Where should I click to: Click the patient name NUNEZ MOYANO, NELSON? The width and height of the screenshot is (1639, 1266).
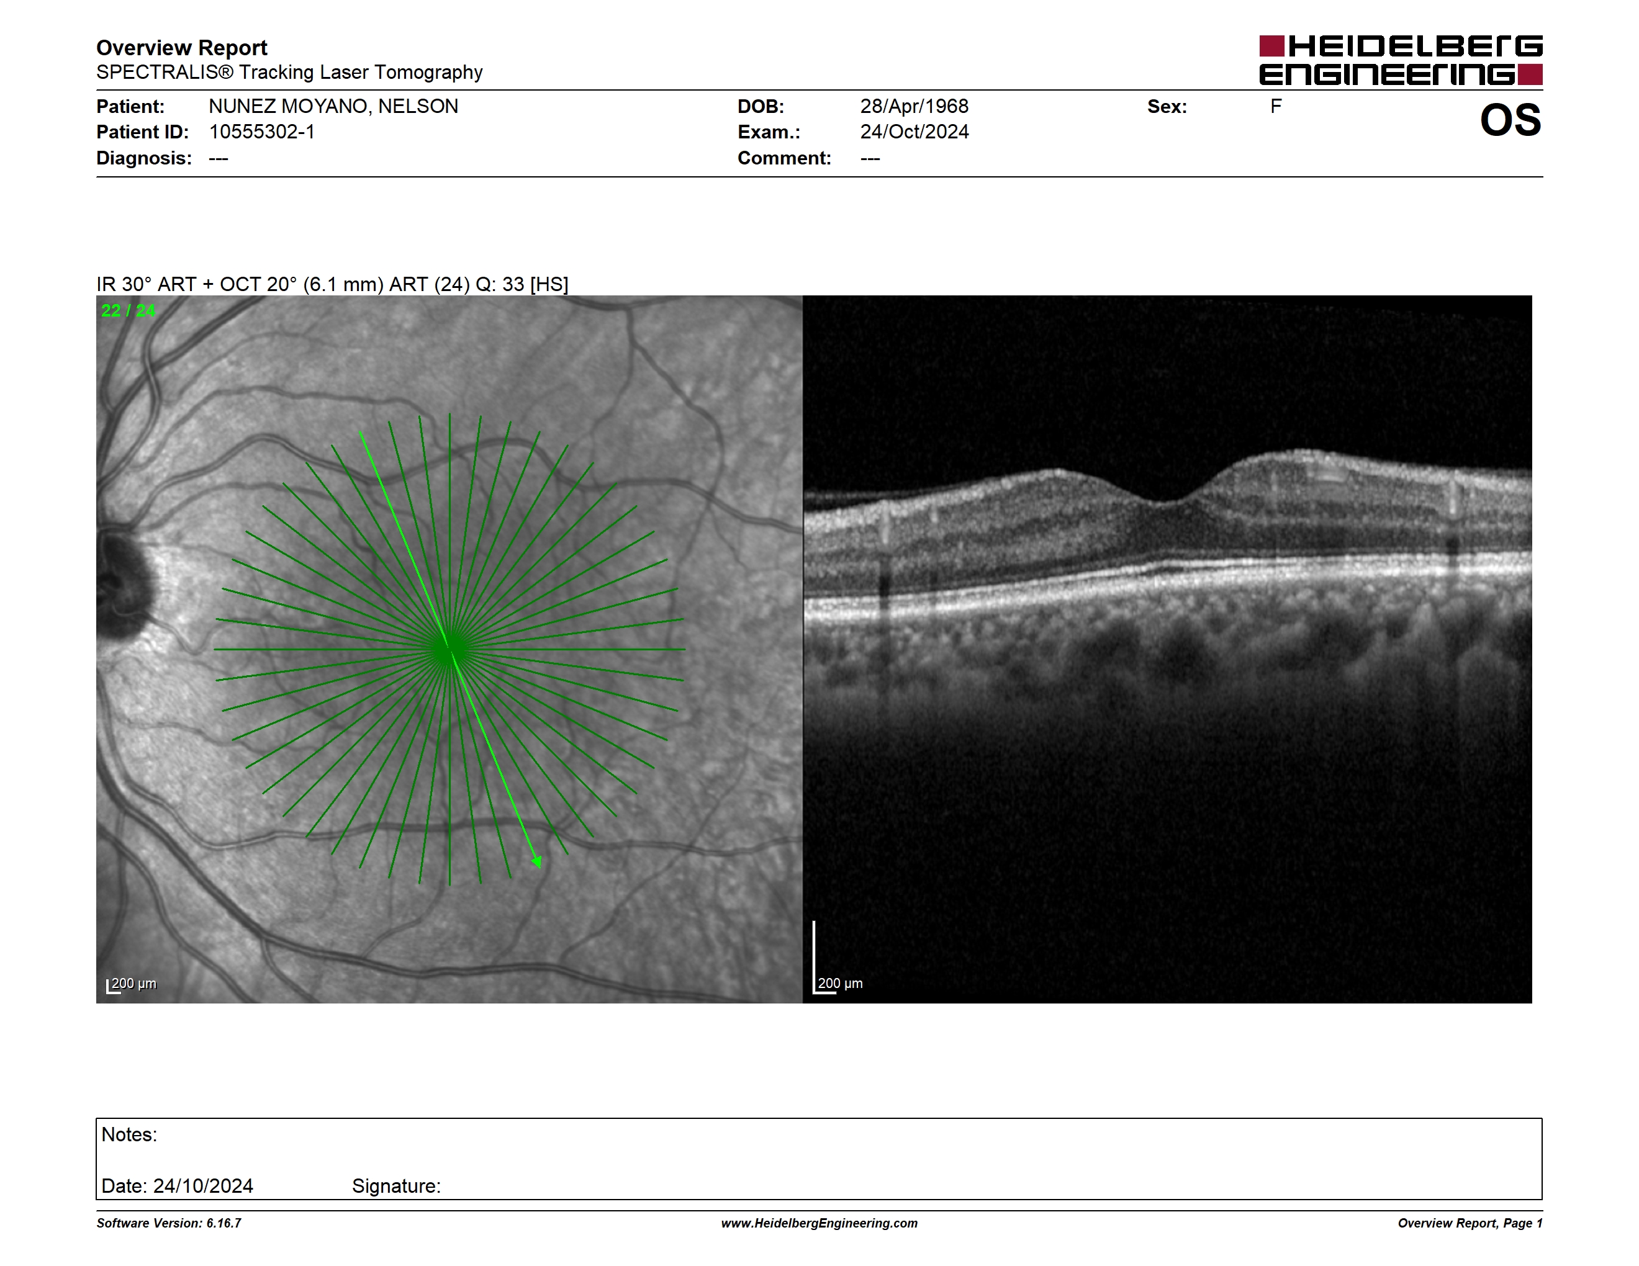[x=333, y=107]
